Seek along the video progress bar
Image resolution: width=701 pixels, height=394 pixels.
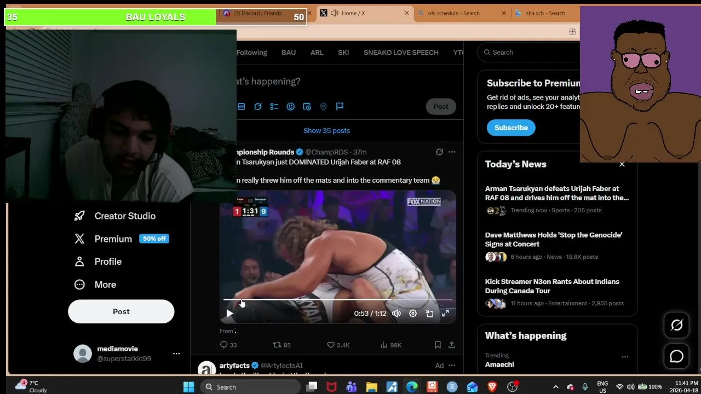pyautogui.click(x=338, y=300)
